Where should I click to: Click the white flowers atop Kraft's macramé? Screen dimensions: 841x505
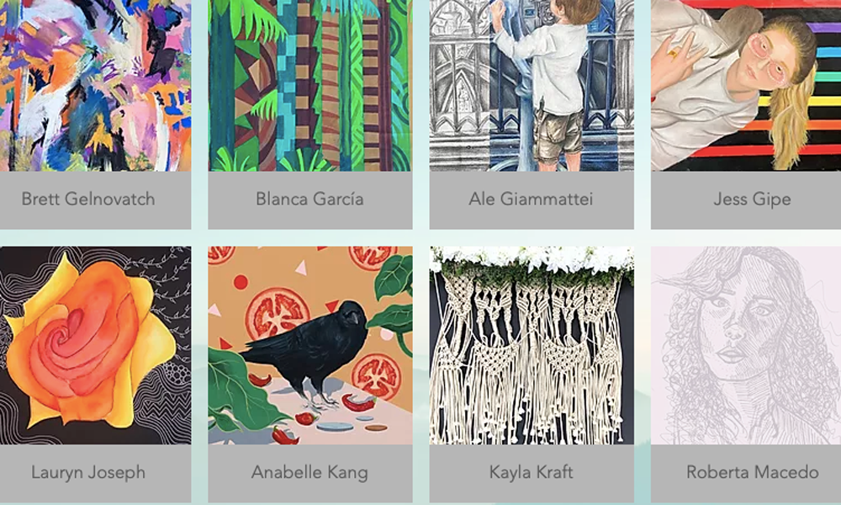532,258
